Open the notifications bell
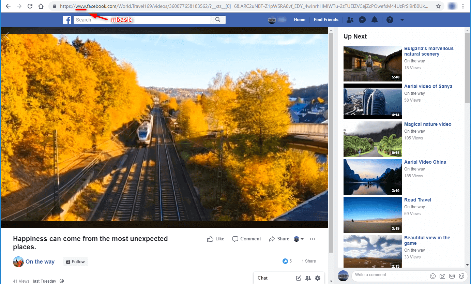Viewport: 471px width, 284px height. 375,20
